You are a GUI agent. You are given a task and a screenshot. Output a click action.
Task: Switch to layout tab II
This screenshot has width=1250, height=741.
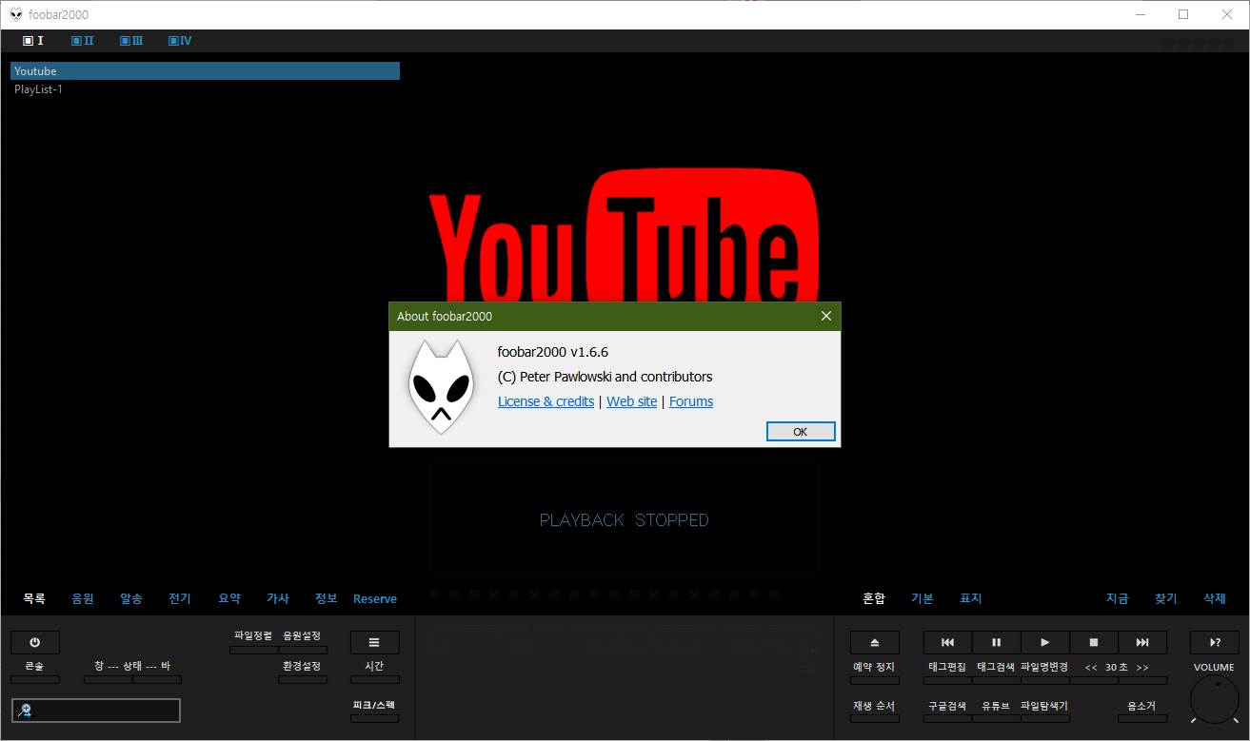83,41
